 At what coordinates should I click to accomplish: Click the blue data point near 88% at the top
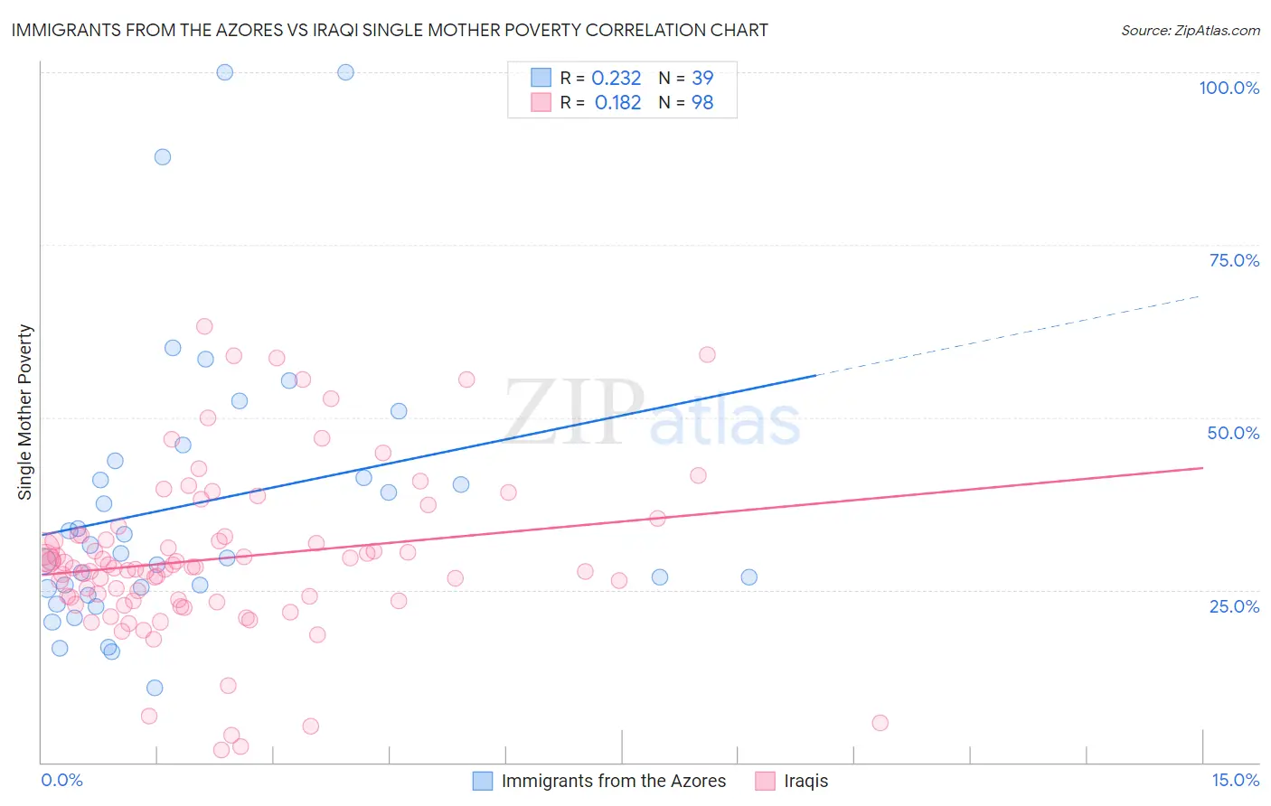163,156
